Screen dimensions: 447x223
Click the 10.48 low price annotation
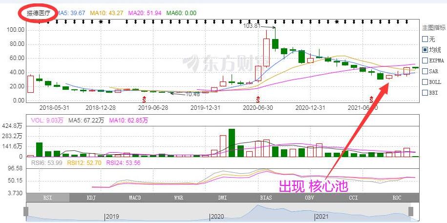pos(192,94)
